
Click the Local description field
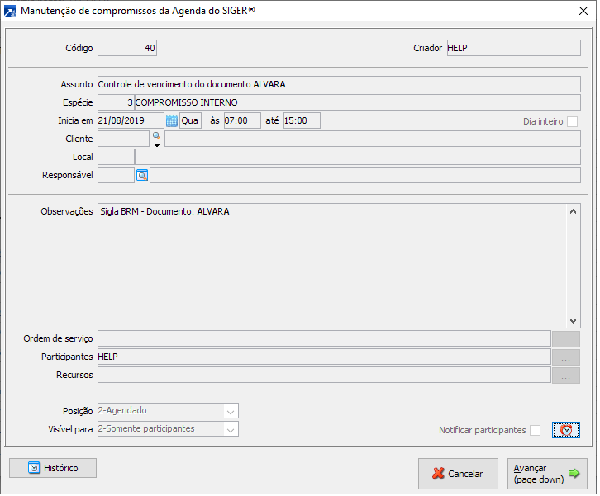357,158
